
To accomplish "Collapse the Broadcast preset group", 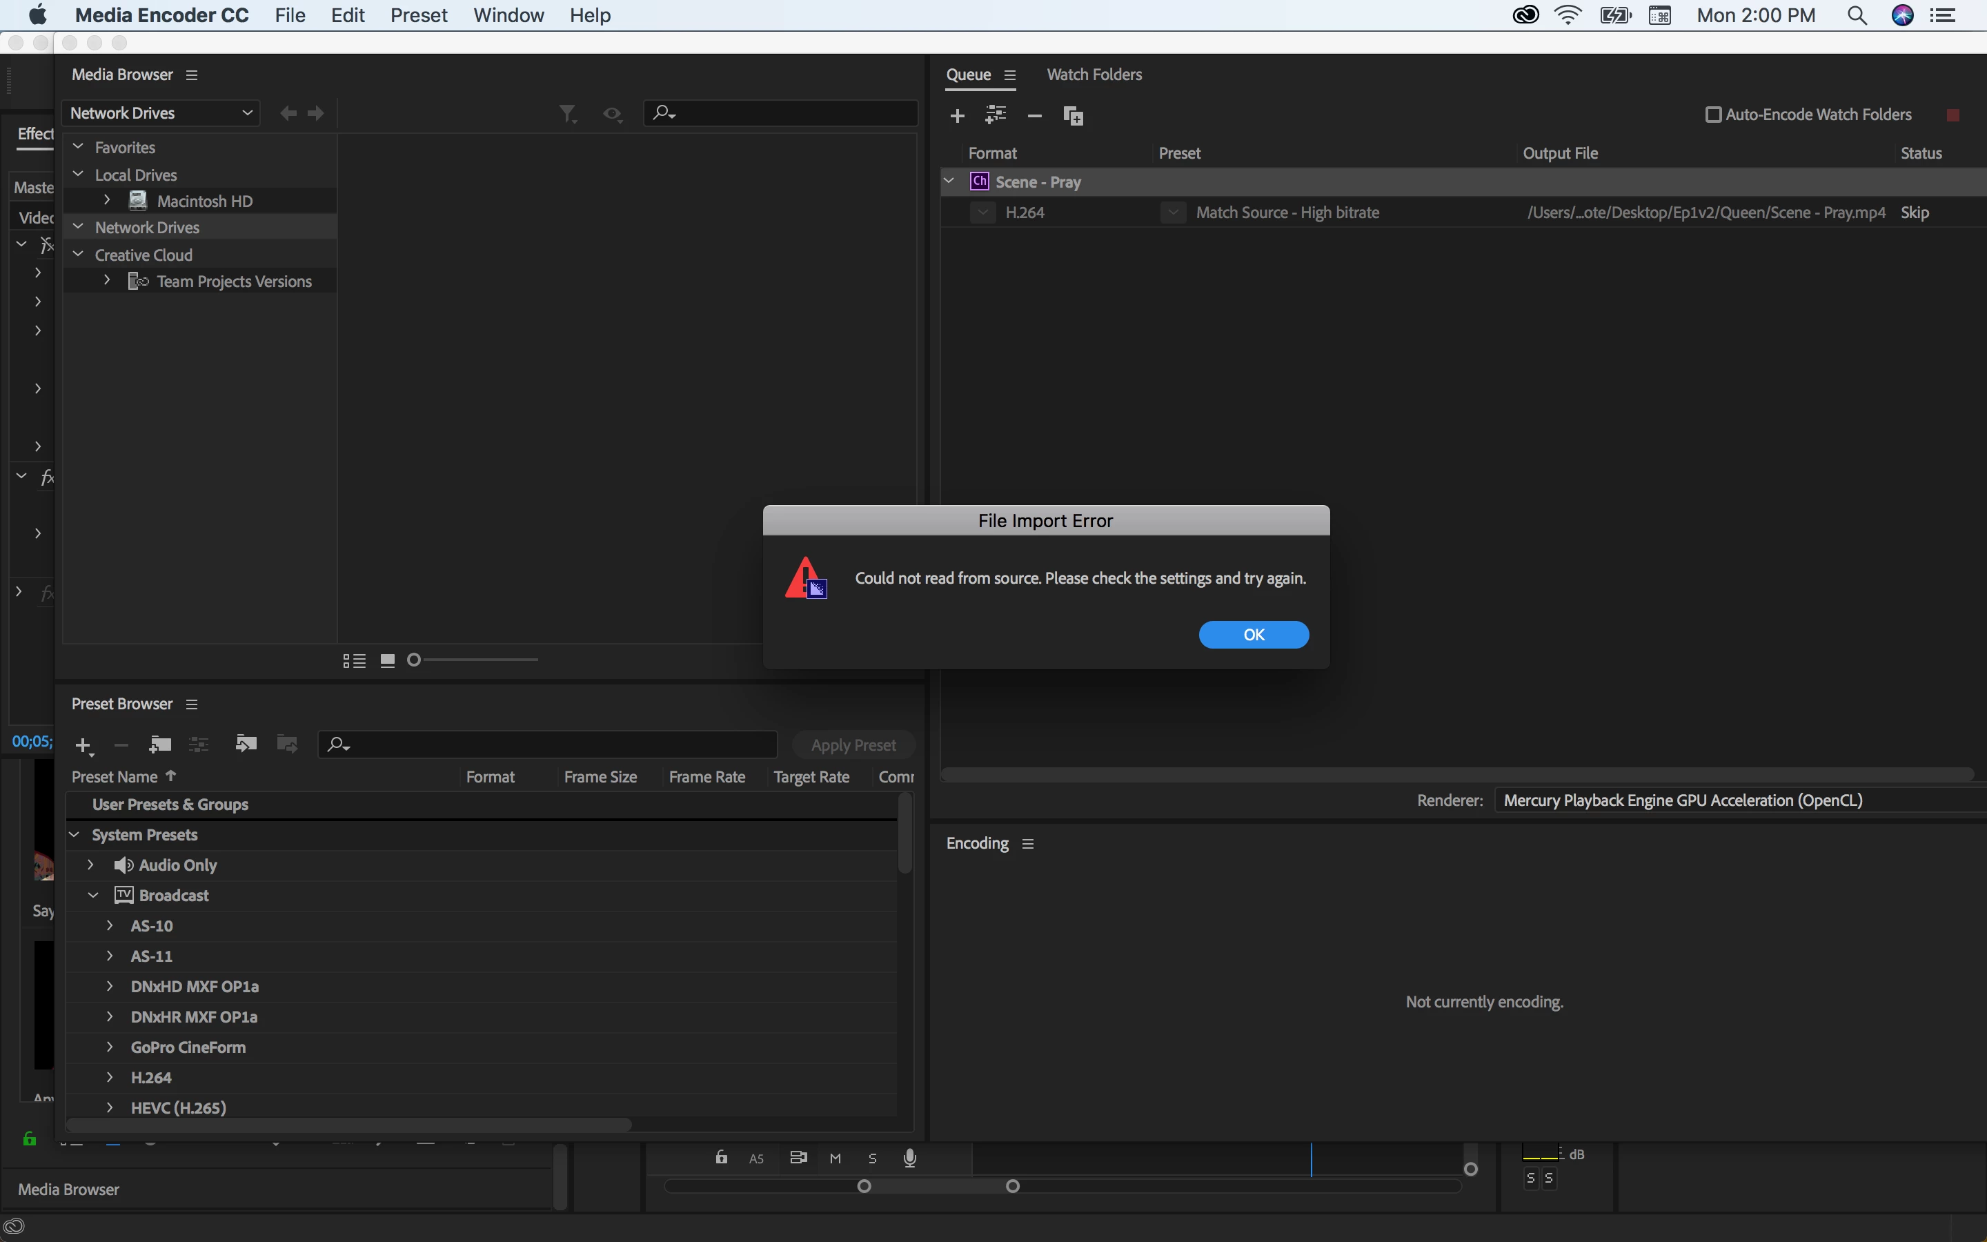I will [92, 896].
